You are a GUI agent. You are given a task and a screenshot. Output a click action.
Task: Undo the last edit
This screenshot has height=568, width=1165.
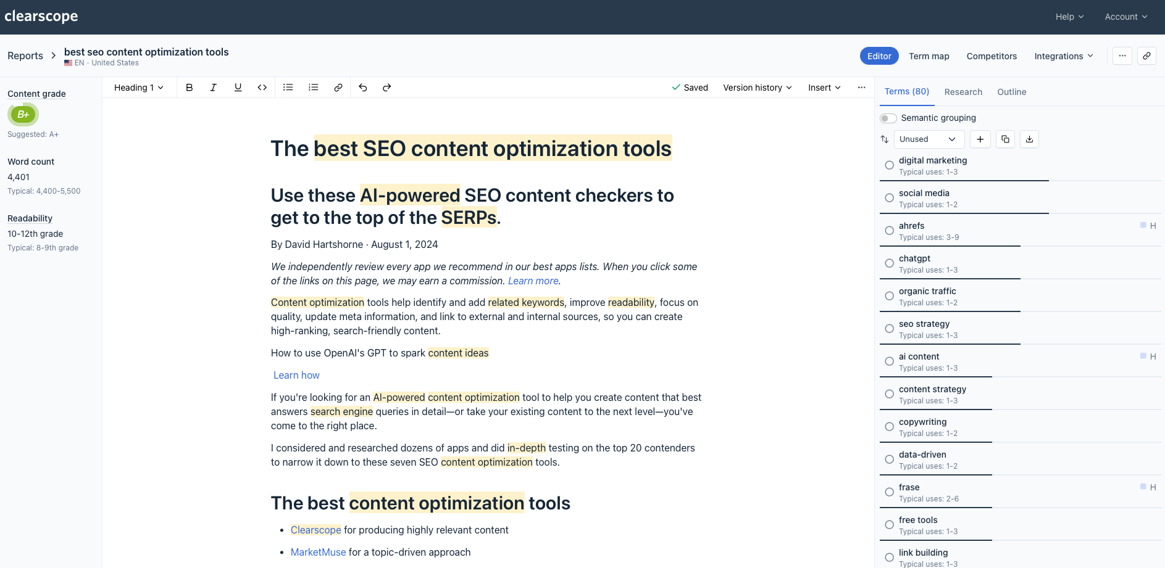[x=362, y=87]
